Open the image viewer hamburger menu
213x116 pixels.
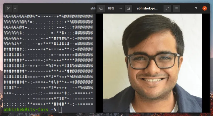[x=176, y=8]
